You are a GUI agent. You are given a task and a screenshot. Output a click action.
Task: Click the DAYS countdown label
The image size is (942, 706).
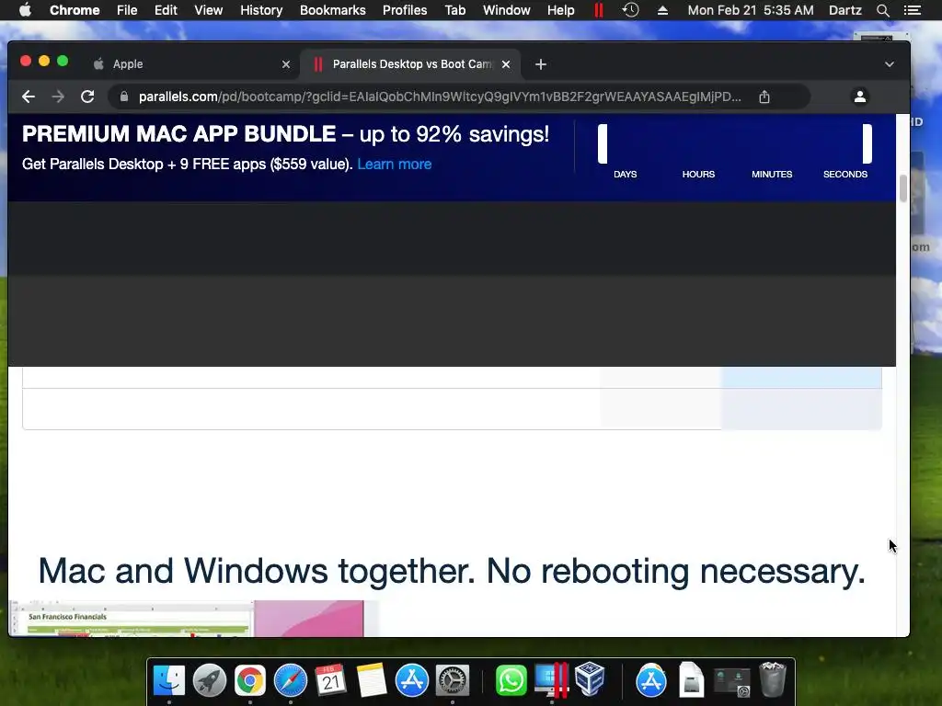(x=625, y=174)
